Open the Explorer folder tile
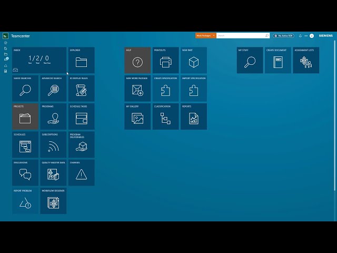Screen dimensions: 337x253 coord(82,60)
